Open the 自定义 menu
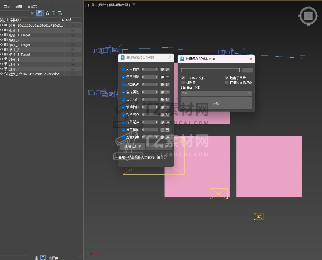The height and width of the screenshot is (260, 322). [x=32, y=6]
